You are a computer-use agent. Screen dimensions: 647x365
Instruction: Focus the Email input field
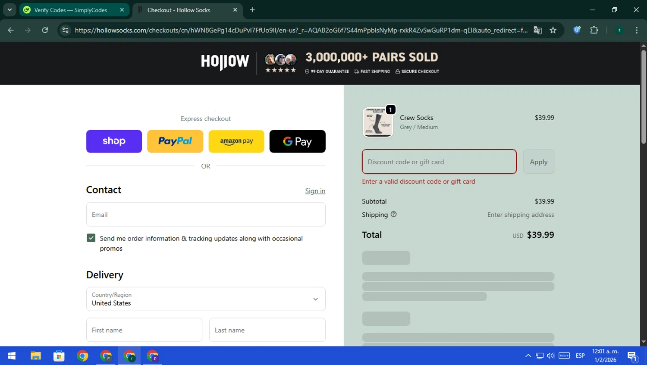tap(206, 215)
